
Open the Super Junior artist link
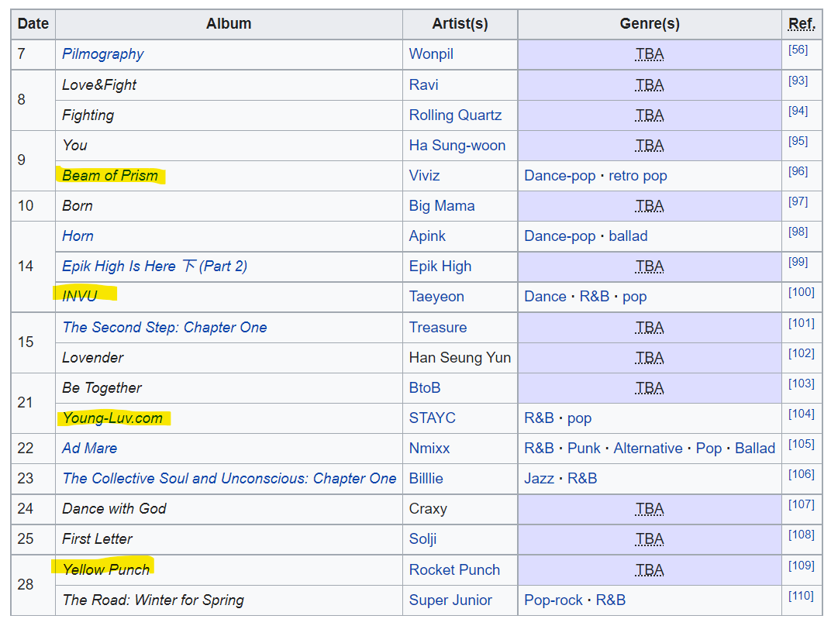[450, 600]
